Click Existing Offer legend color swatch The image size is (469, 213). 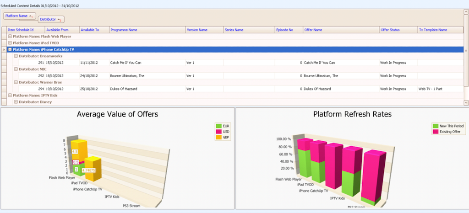pos(435,132)
